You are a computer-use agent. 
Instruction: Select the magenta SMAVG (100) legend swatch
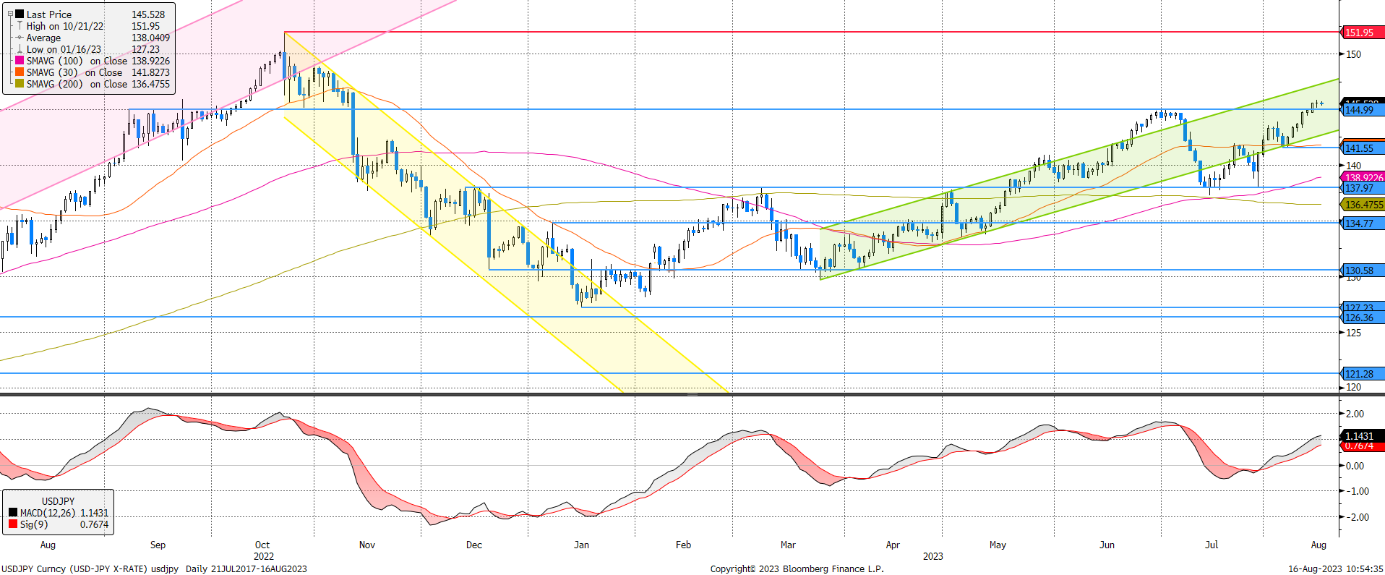(x=20, y=61)
